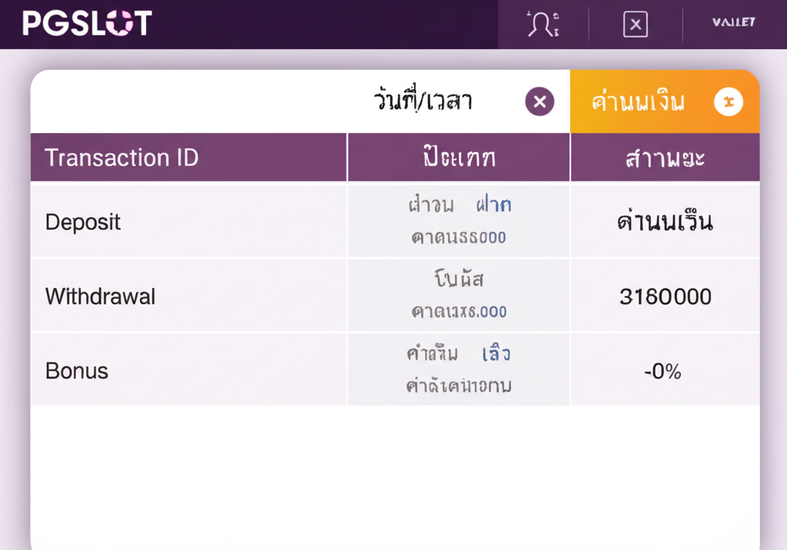Expand the Deposit transaction row
The image size is (787, 550).
[82, 222]
